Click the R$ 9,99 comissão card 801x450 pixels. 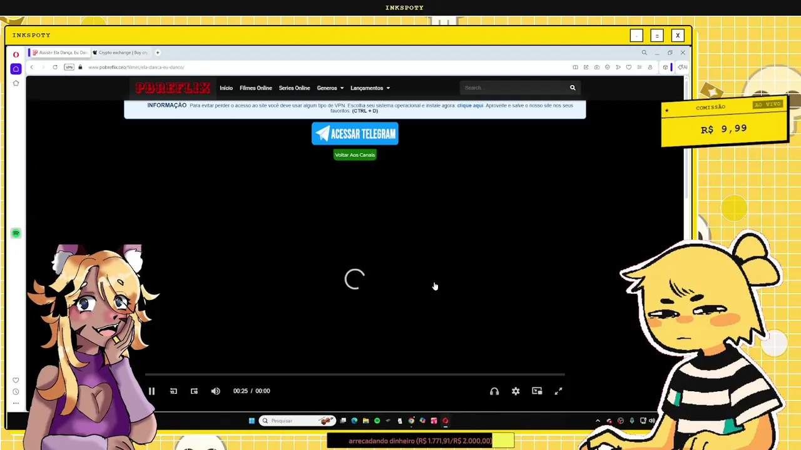pos(724,123)
